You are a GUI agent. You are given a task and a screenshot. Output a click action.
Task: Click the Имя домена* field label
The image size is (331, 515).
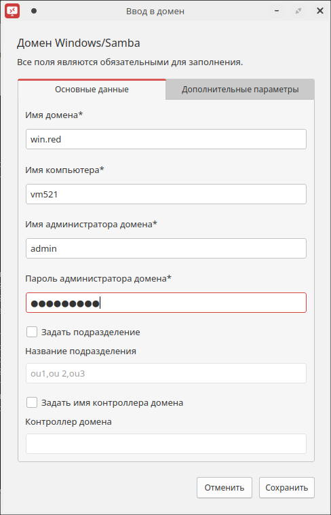pyautogui.click(x=54, y=115)
